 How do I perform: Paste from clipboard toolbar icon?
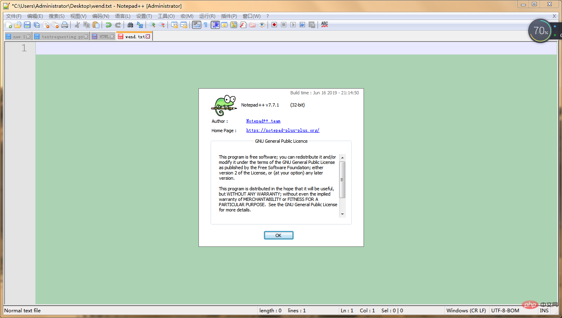point(96,25)
